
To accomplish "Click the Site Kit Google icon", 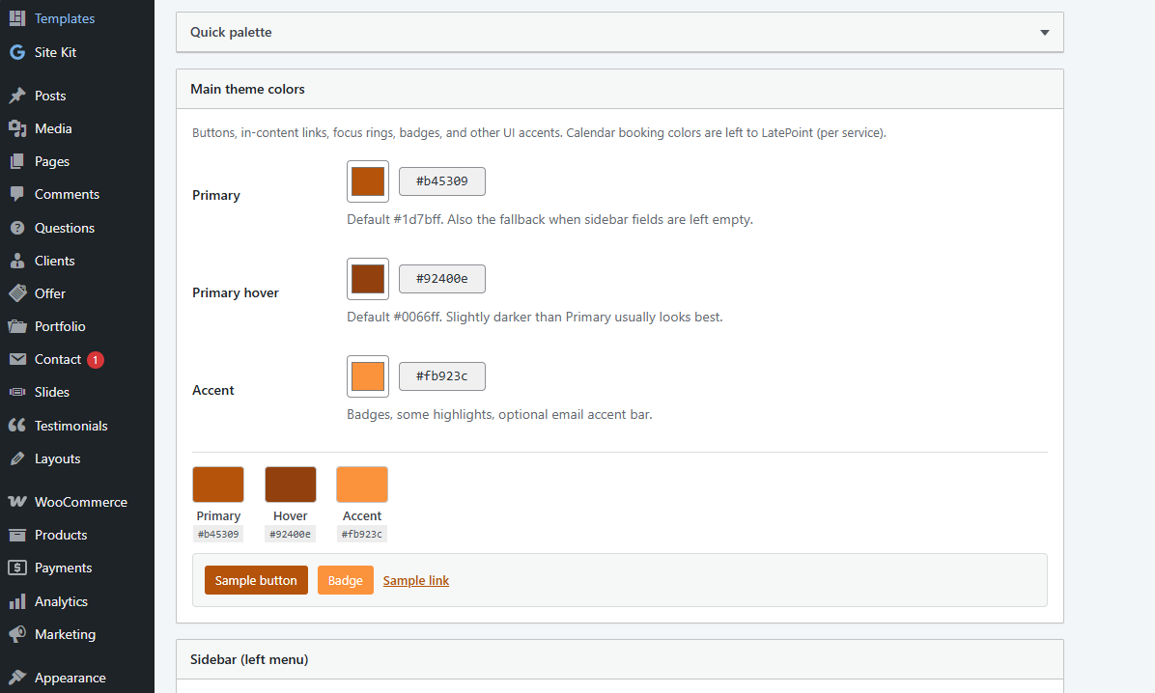I will click(x=17, y=52).
